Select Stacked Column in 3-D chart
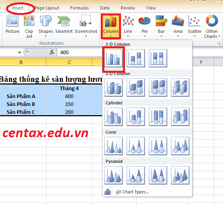The image size is (223, 206). click(x=136, y=87)
